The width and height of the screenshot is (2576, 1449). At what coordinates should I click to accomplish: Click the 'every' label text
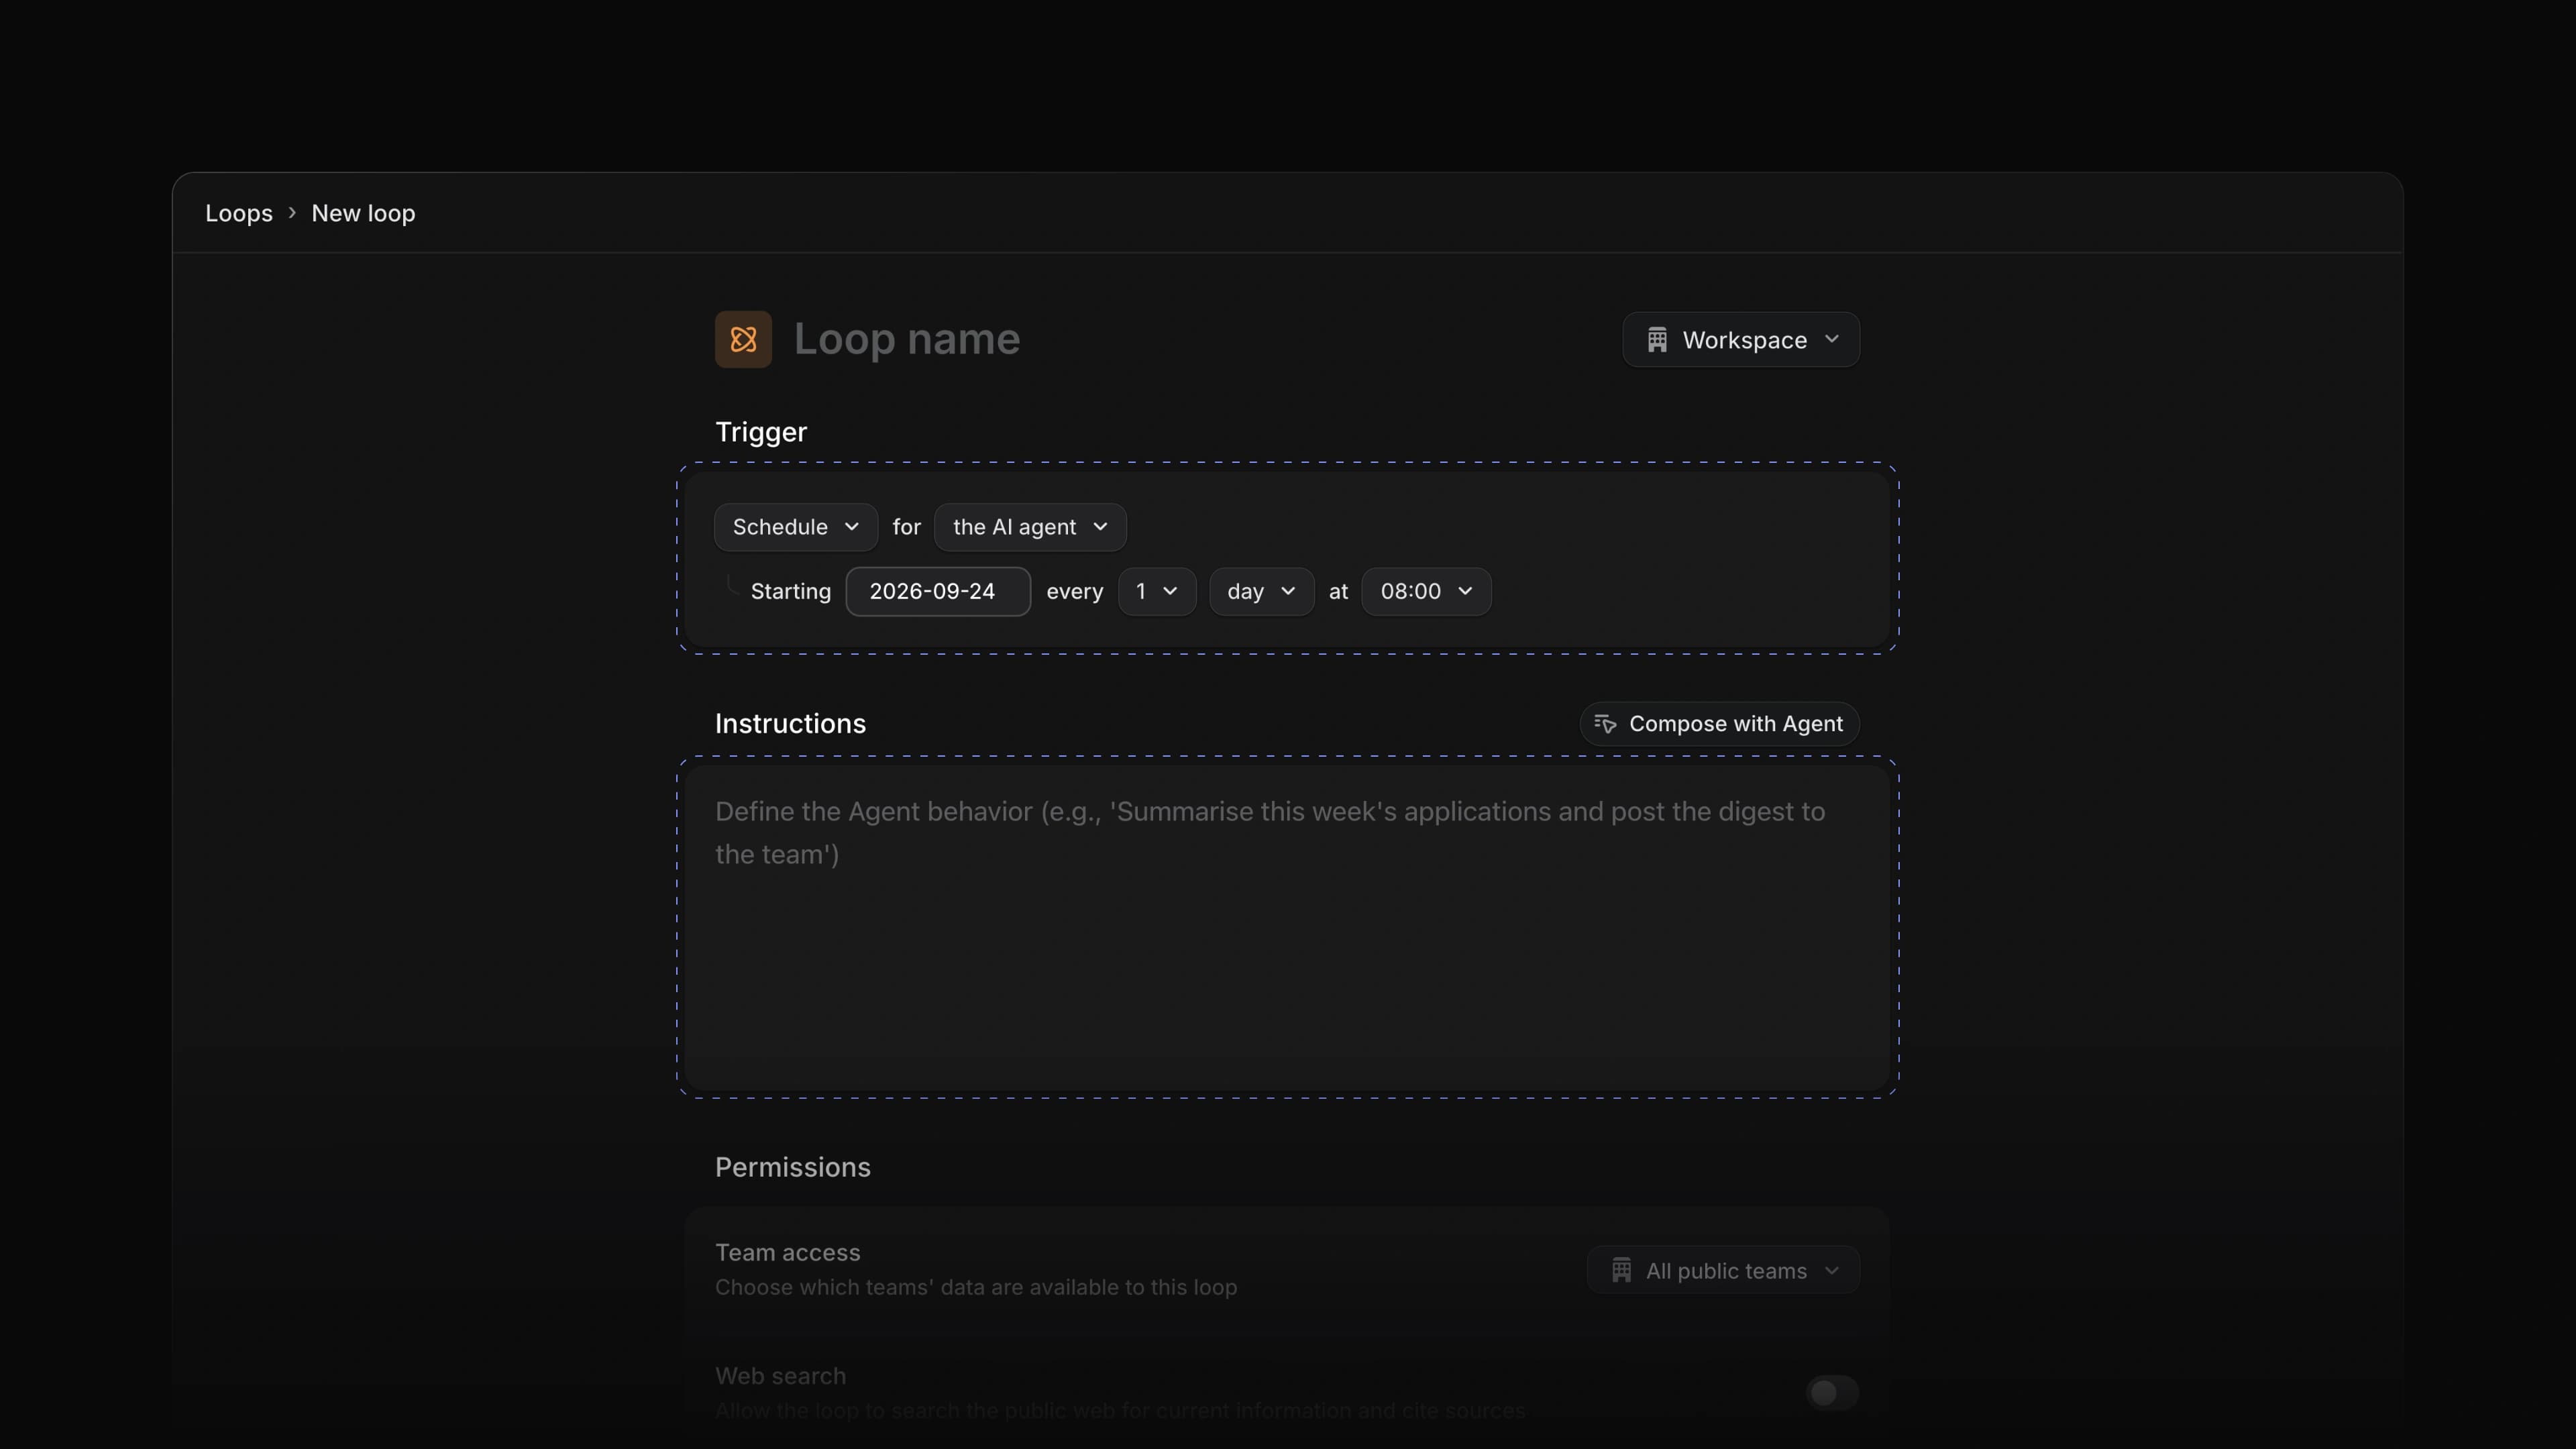point(1075,591)
